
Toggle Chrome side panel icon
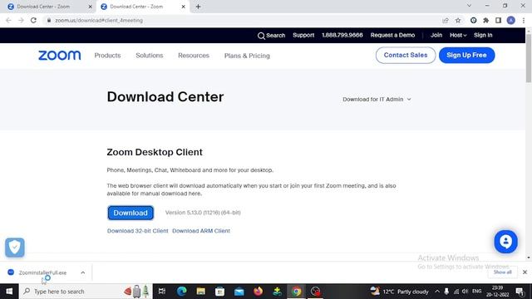point(498,20)
